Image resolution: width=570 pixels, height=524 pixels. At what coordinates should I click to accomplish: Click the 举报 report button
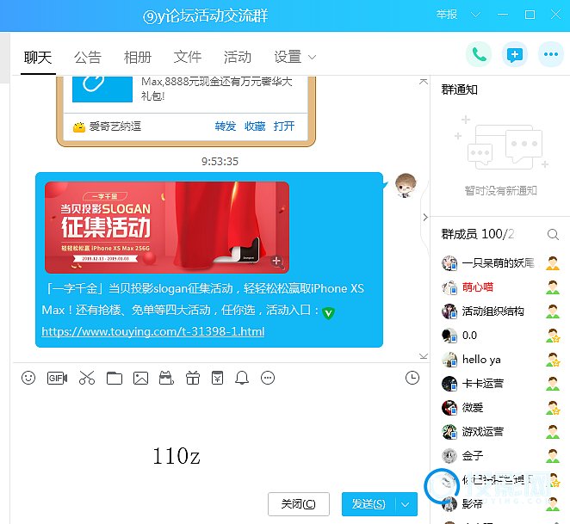point(447,15)
